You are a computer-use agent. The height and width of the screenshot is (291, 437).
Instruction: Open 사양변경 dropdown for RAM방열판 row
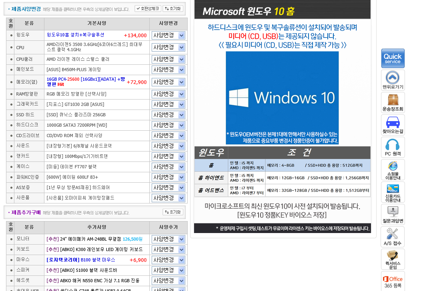[x=168, y=94]
